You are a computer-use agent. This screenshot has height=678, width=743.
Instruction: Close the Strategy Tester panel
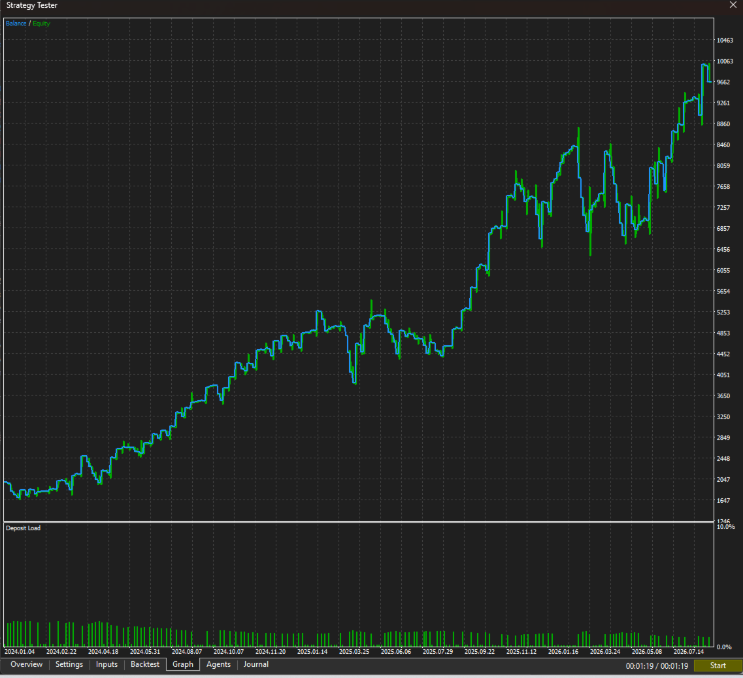pos(733,5)
